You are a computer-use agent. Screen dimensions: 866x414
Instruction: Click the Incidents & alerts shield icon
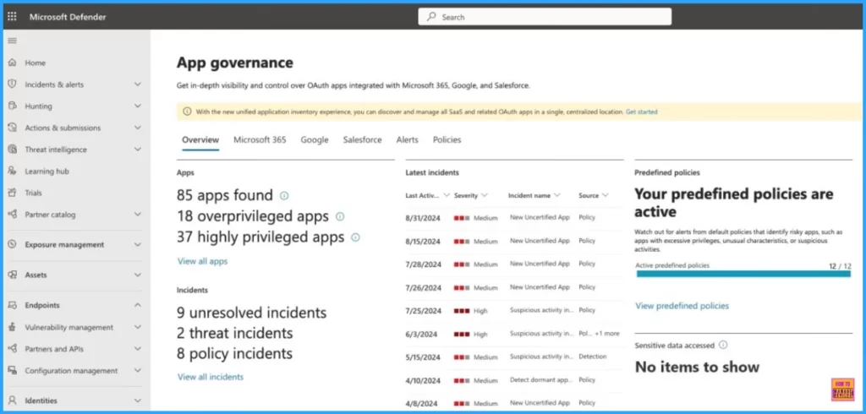[x=12, y=84]
